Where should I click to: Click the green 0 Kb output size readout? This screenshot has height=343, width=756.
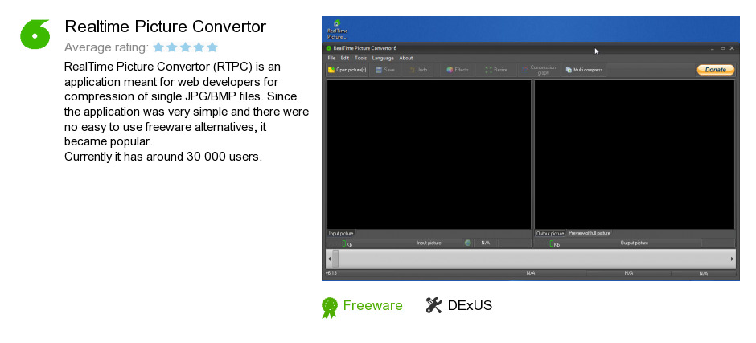554,243
